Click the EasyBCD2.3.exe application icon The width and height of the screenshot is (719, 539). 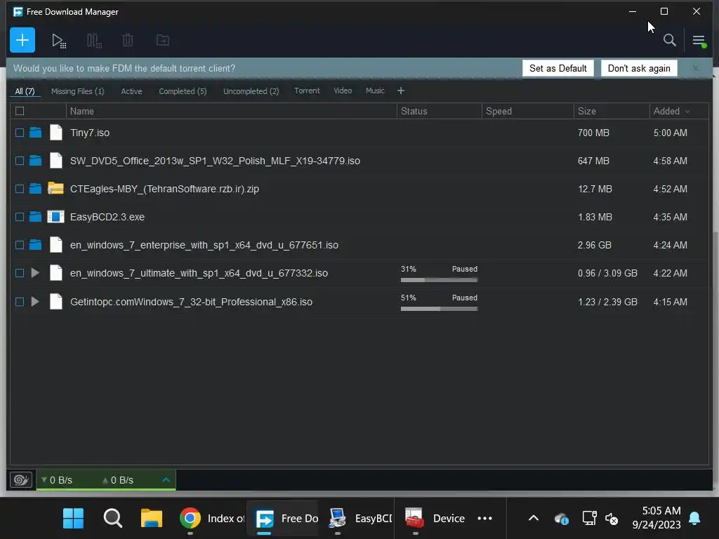(55, 216)
